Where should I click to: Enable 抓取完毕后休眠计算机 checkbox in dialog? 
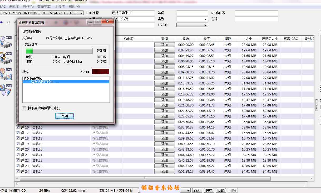24,108
